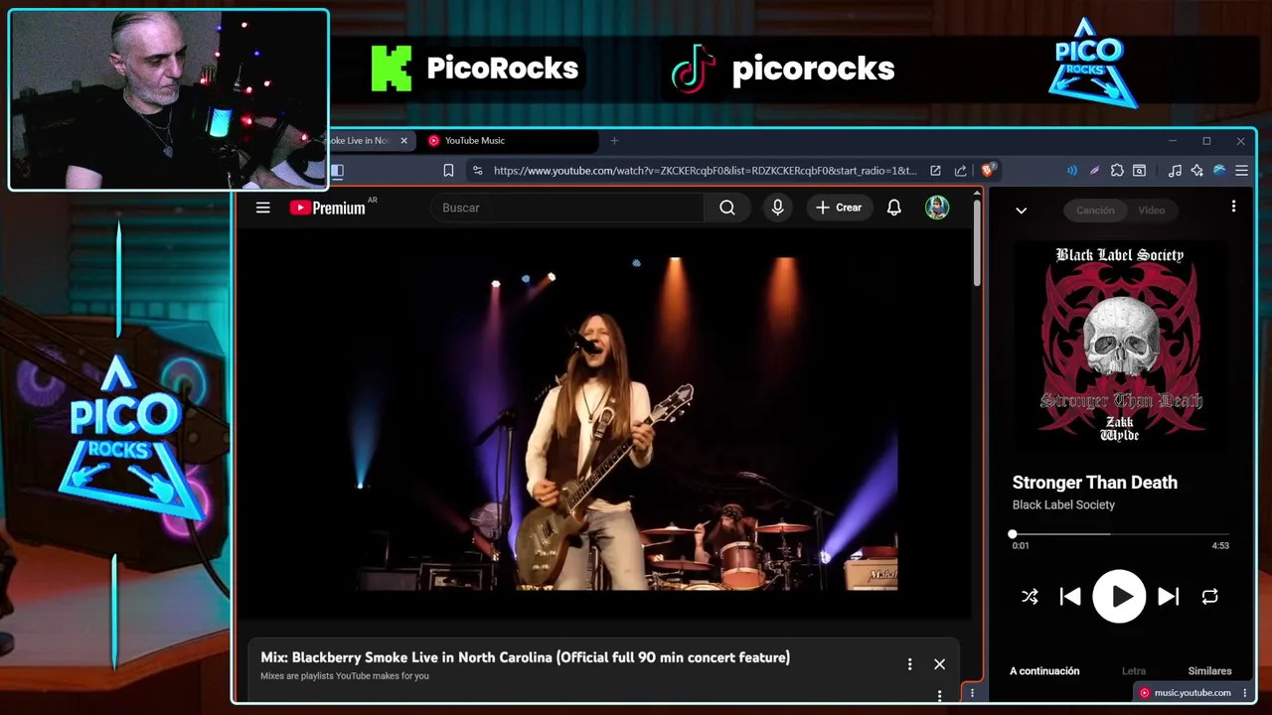Screen dimensions: 1272x715
Task: Click the Mix: Blackberry Smoke playlist title
Action: pyautogui.click(x=525, y=657)
